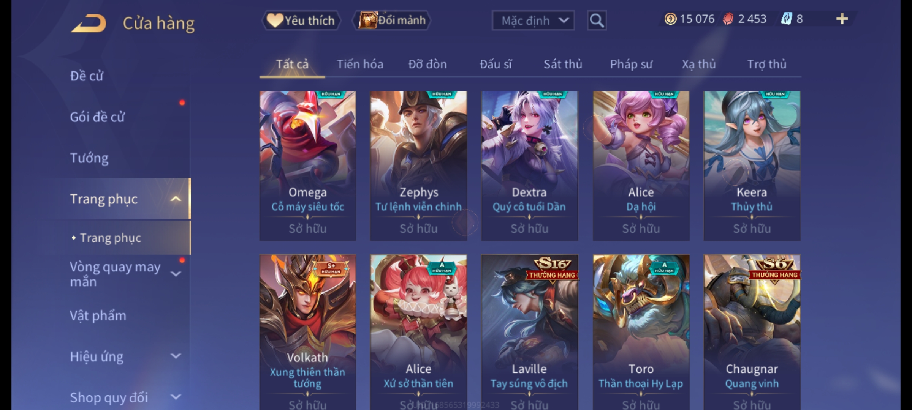Open the Đổi mảnh chest icon
The height and width of the screenshot is (410, 912).
(x=367, y=20)
